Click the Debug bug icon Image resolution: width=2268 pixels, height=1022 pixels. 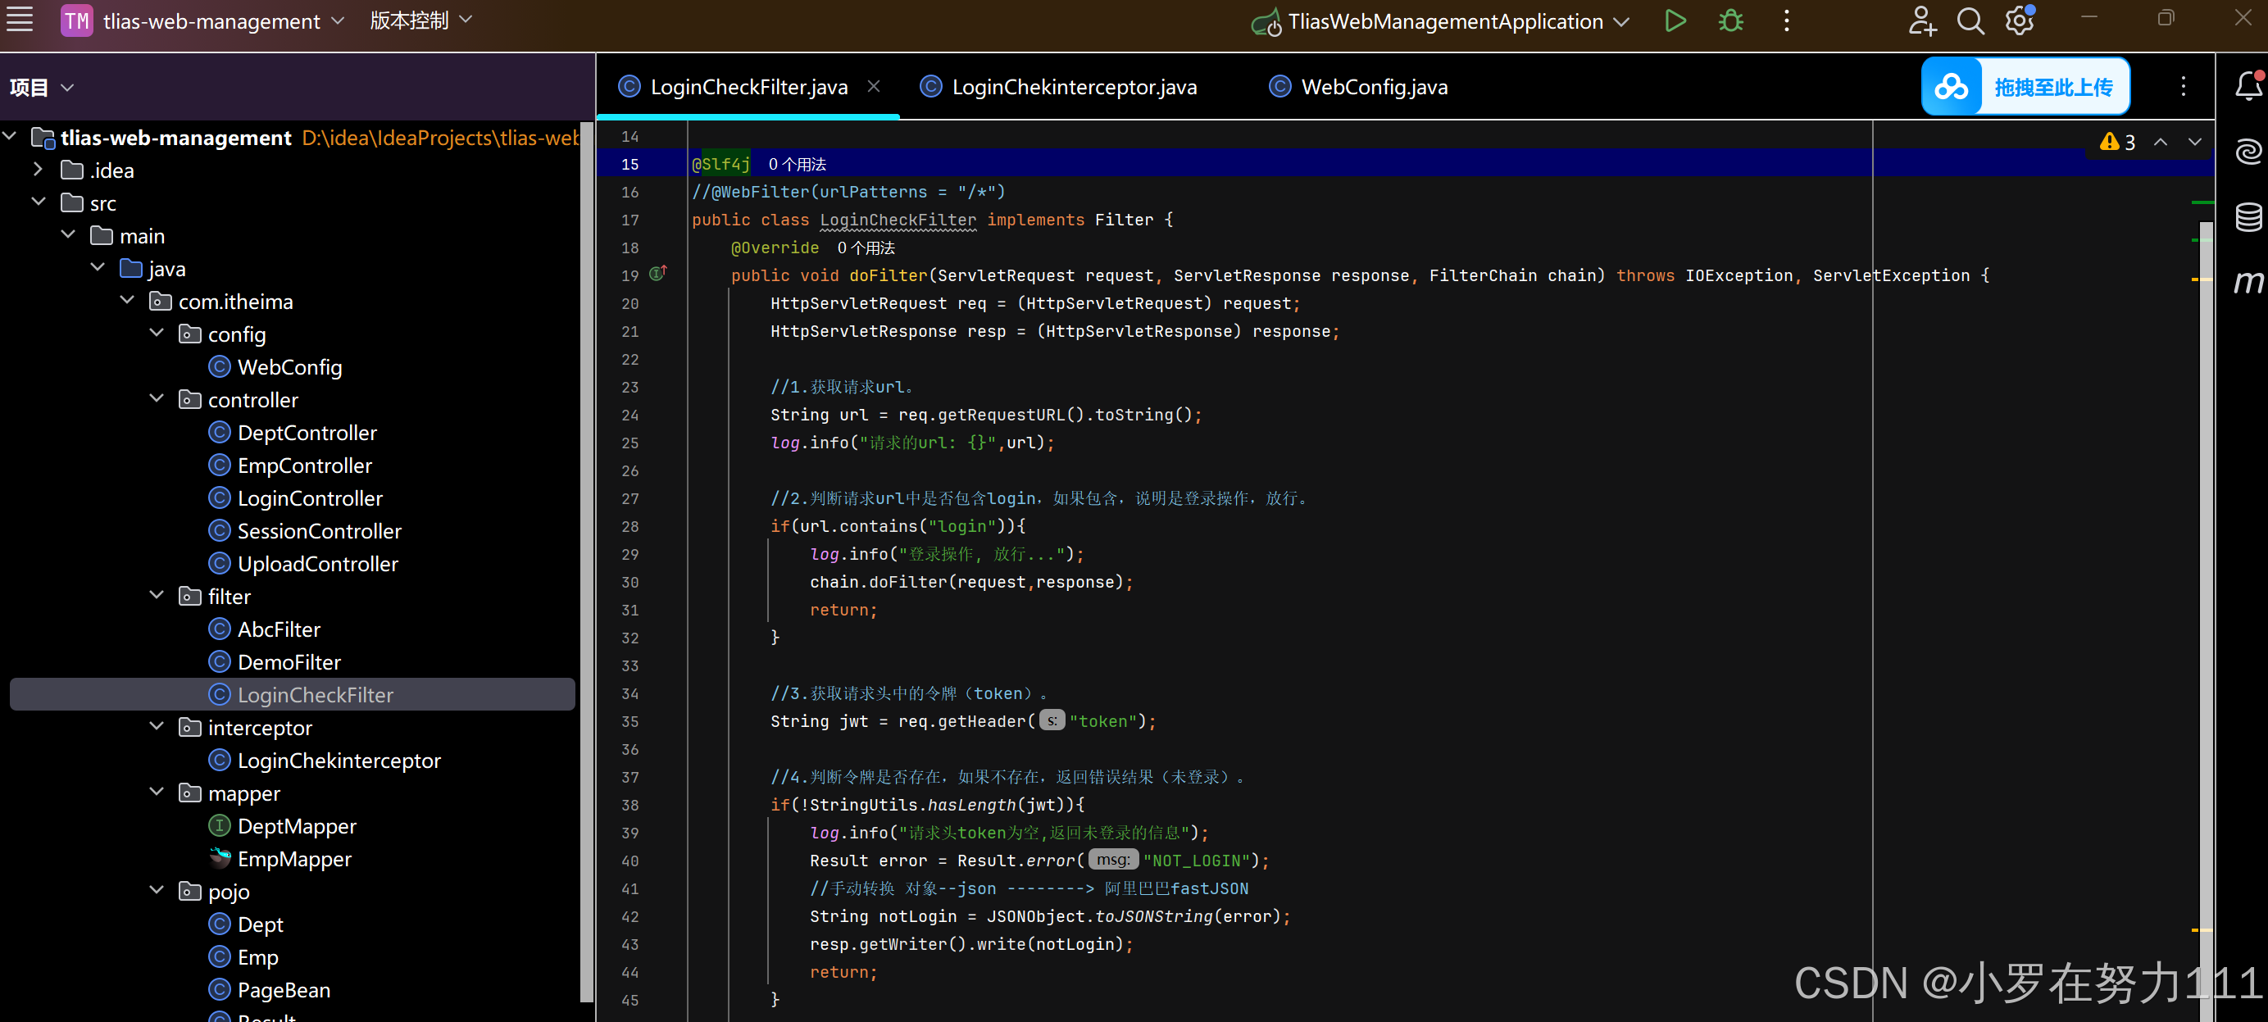click(x=1730, y=21)
